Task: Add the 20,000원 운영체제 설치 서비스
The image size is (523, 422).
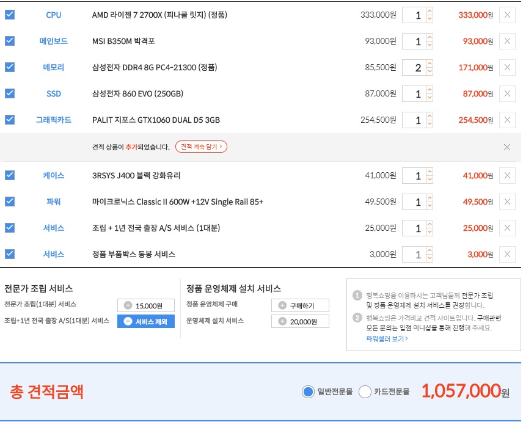Action: 300,321
